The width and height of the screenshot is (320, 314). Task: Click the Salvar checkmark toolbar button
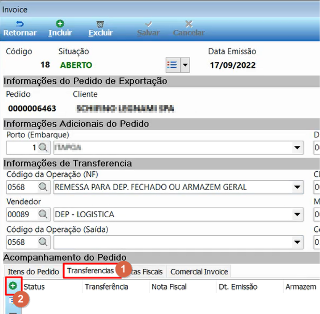pyautogui.click(x=148, y=29)
